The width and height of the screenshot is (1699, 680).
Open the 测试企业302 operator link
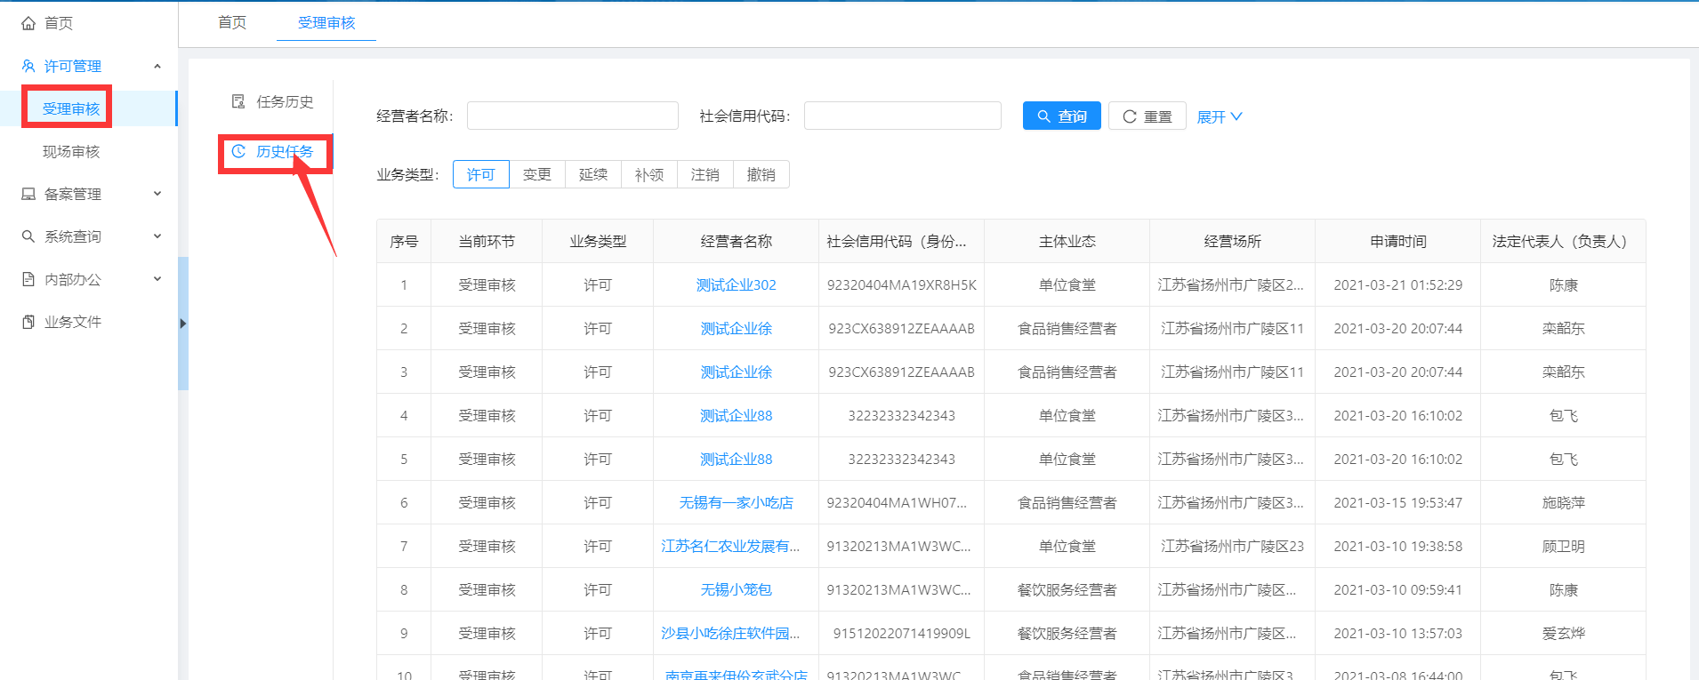736,284
